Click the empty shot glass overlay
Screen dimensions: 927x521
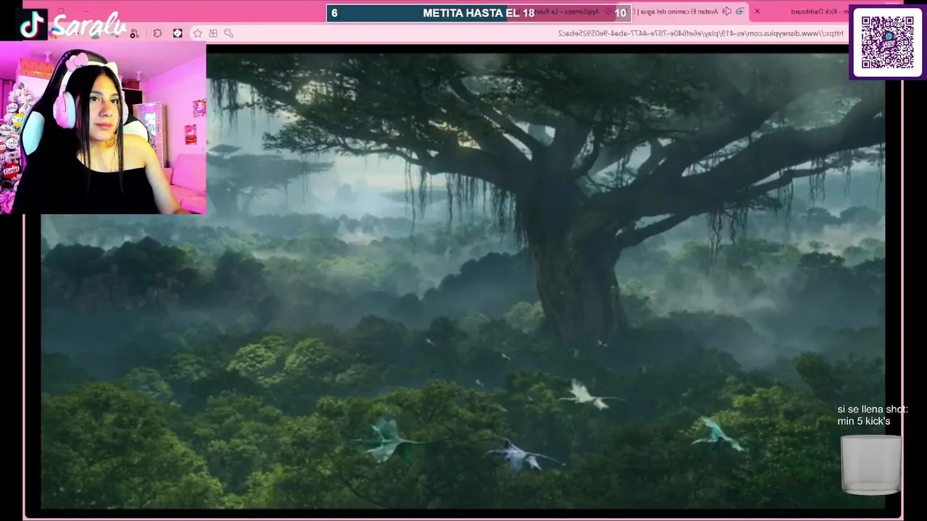pyautogui.click(x=871, y=465)
